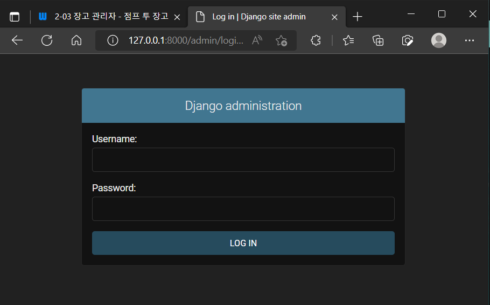Click the Password label
This screenshot has height=305, width=490.
pos(114,188)
